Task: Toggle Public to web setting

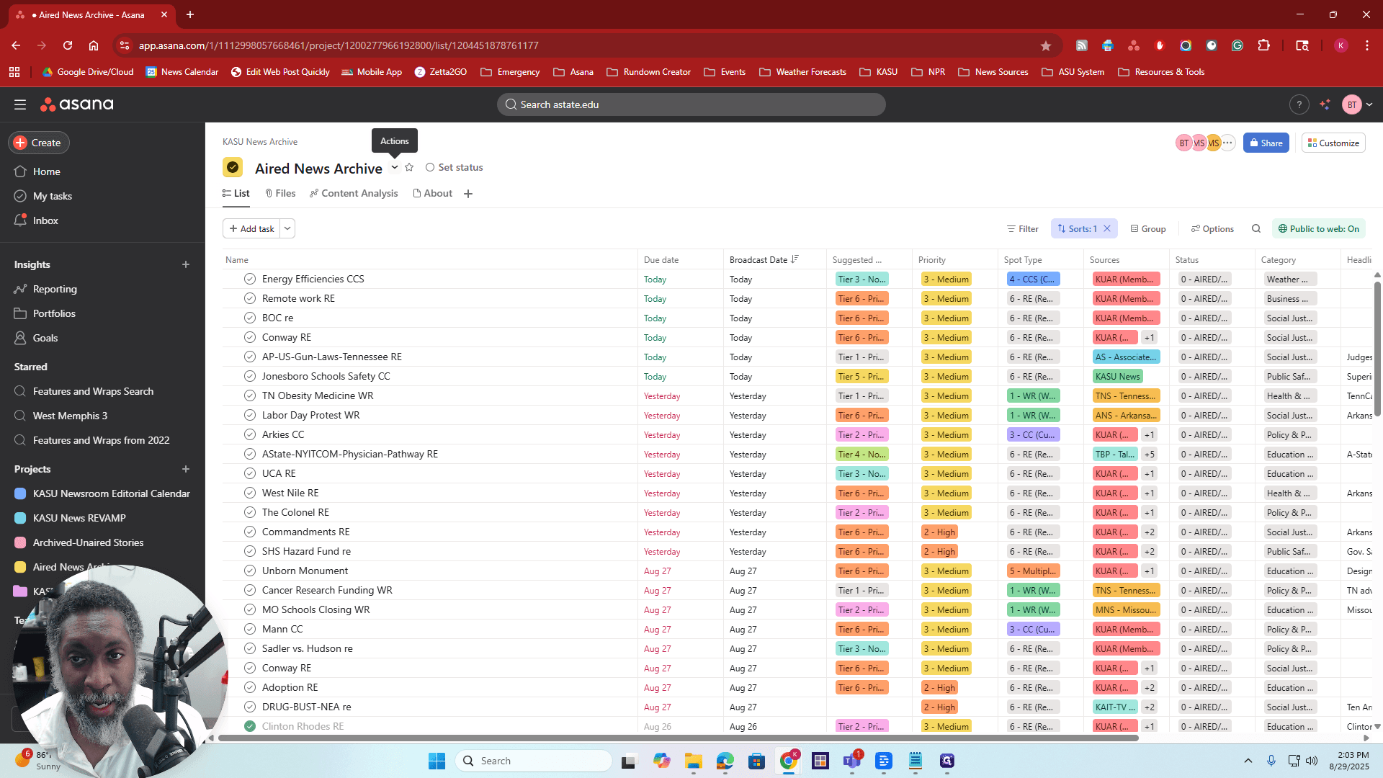Action: coord(1318,228)
